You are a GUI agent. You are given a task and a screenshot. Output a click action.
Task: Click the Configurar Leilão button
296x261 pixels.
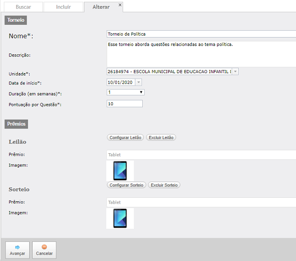[126, 137]
